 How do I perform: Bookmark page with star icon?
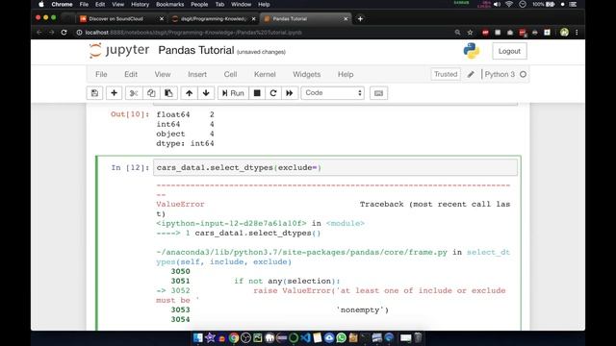coord(470,33)
